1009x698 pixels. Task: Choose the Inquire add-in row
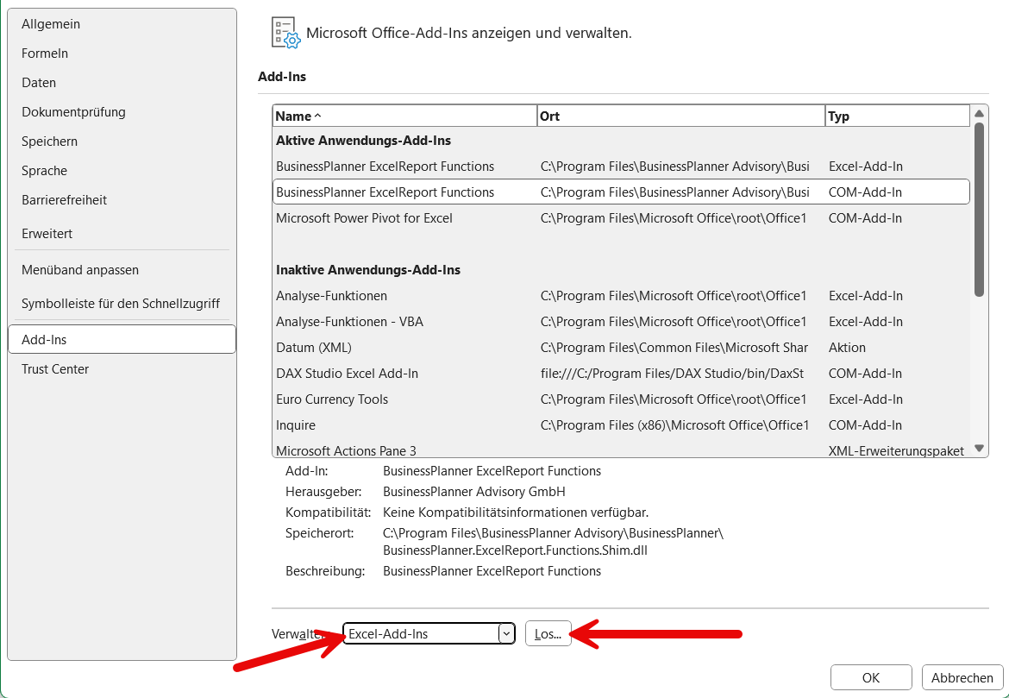point(296,425)
